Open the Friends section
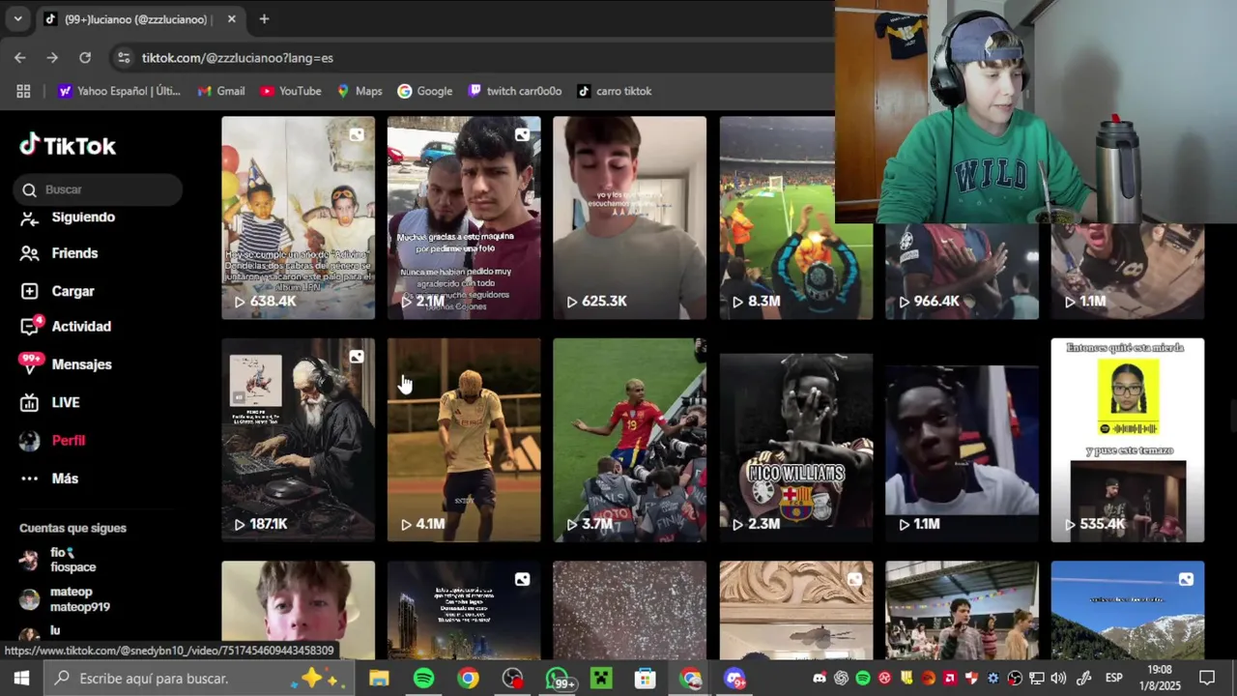 pyautogui.click(x=74, y=253)
